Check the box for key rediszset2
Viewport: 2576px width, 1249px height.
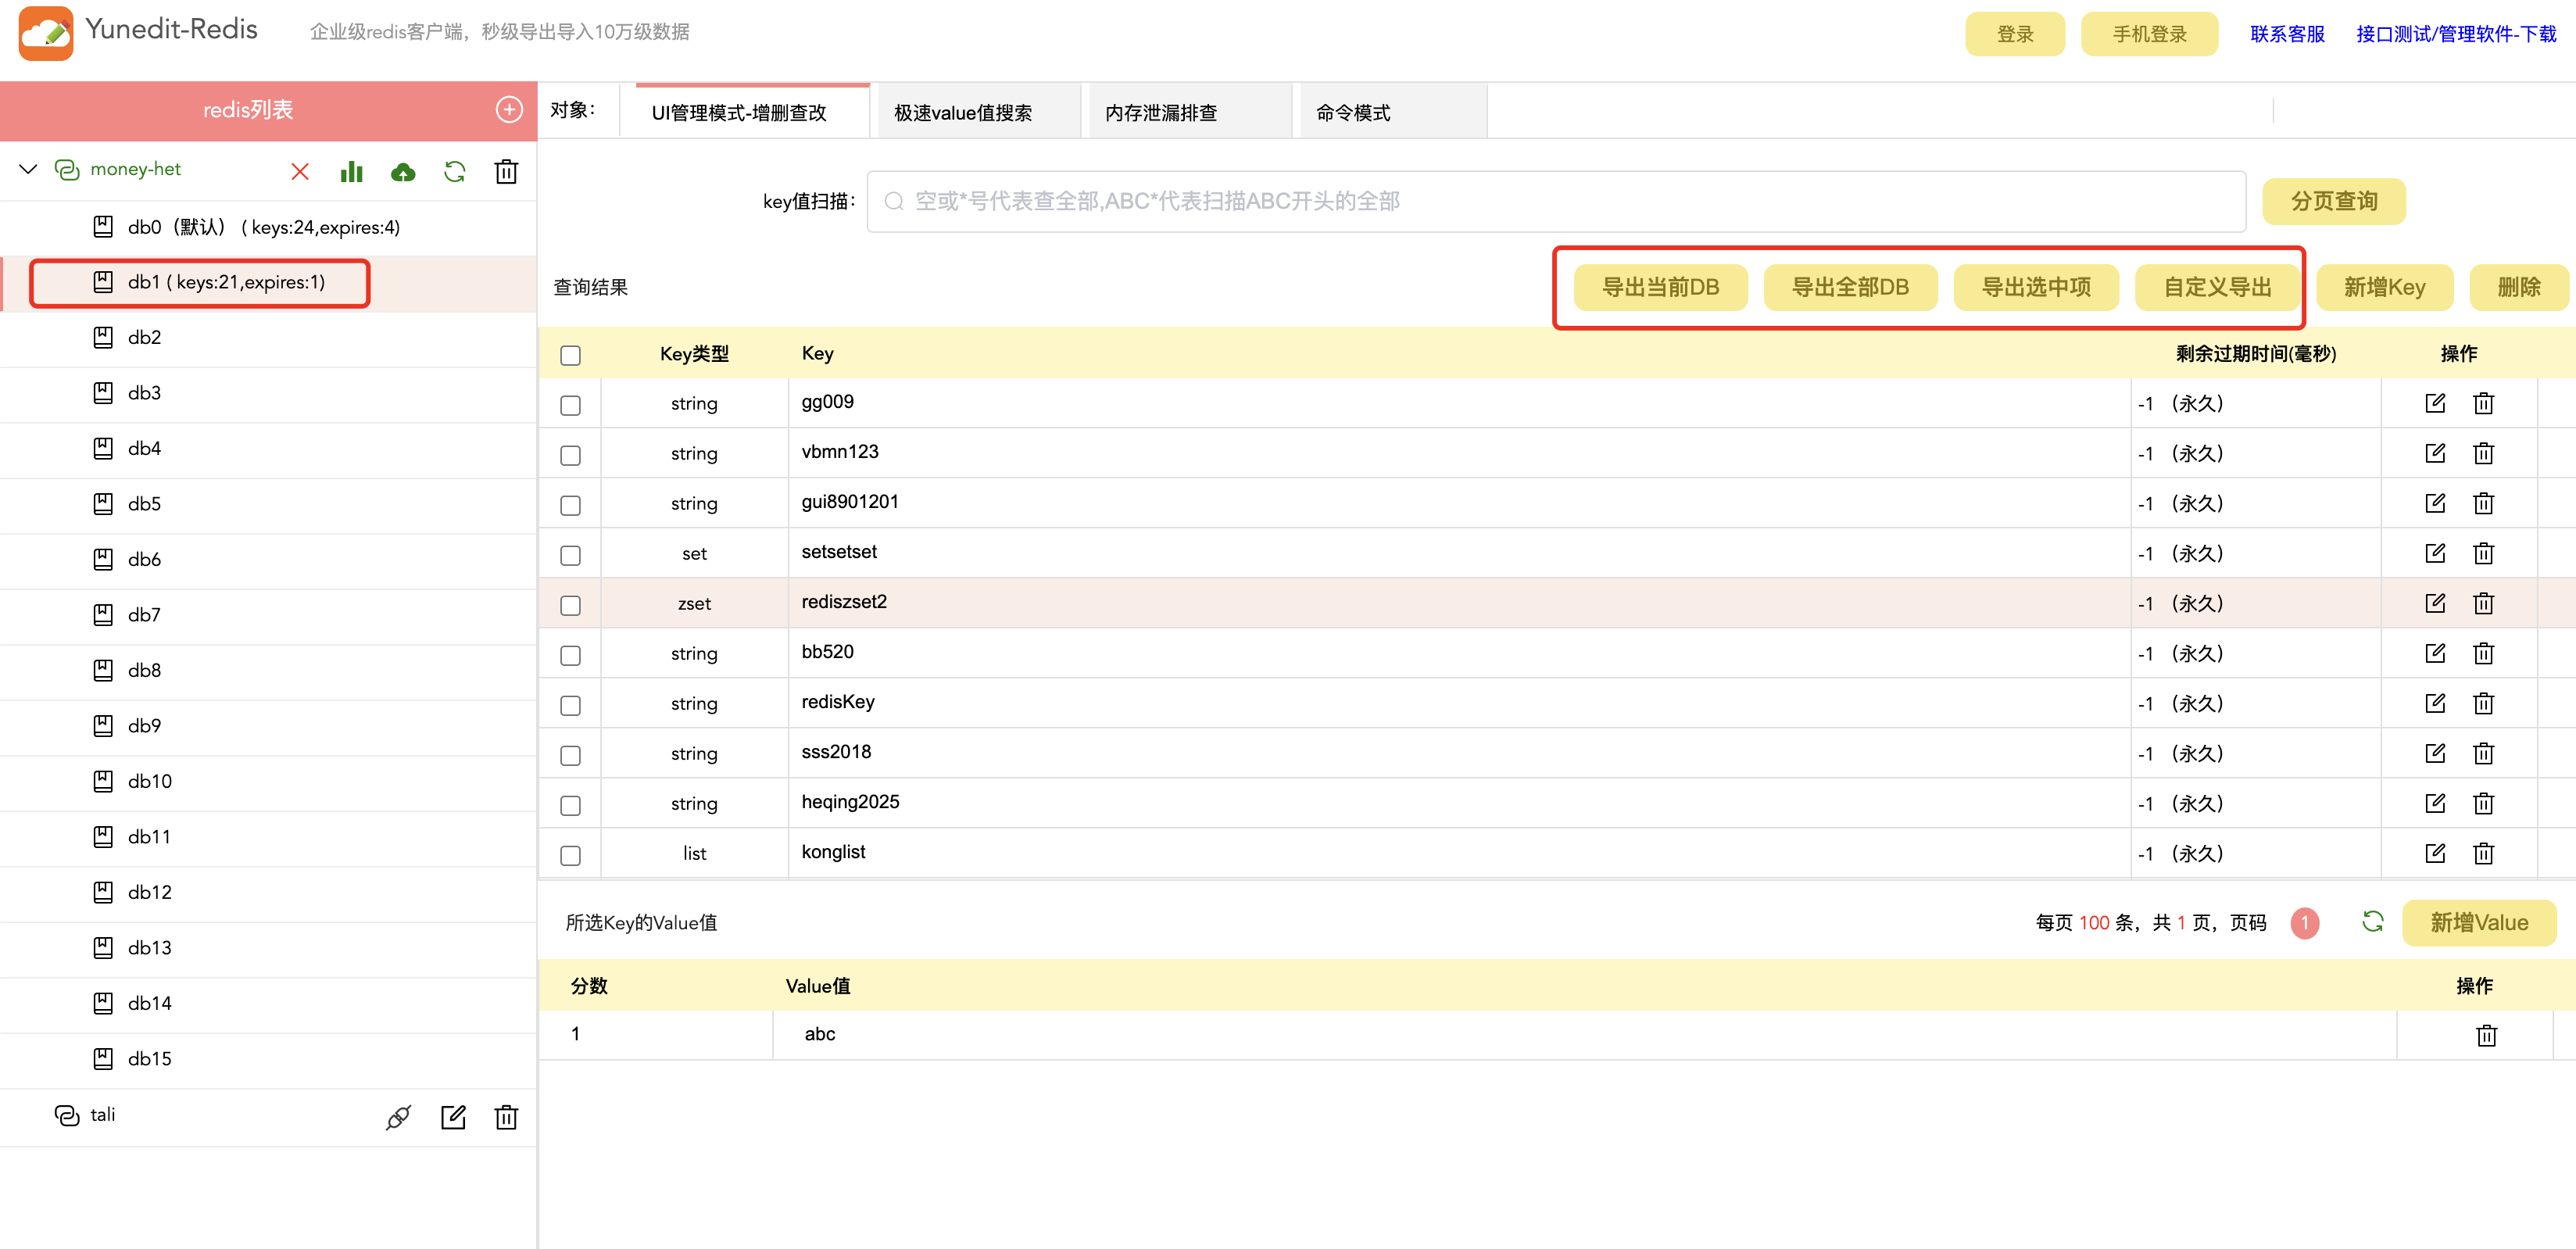pyautogui.click(x=570, y=605)
